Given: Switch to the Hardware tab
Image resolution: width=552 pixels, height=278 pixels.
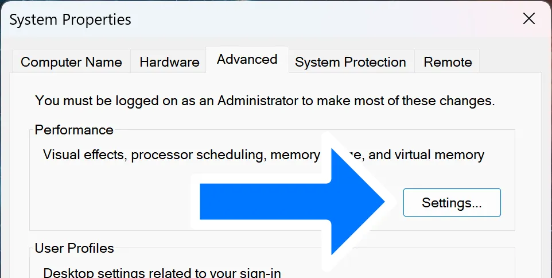Looking at the screenshot, I should [x=169, y=62].
